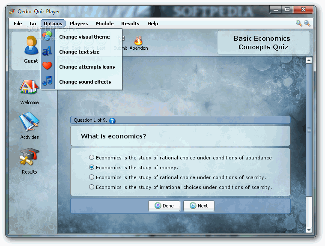Close the Qedoc Quiz Player window
This screenshot has height=246, width=325.
click(303, 10)
